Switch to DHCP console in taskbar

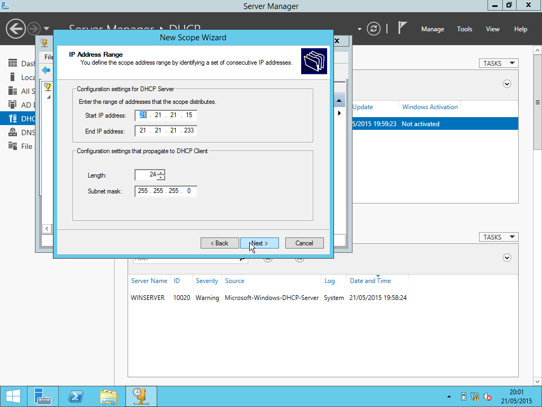tap(141, 396)
